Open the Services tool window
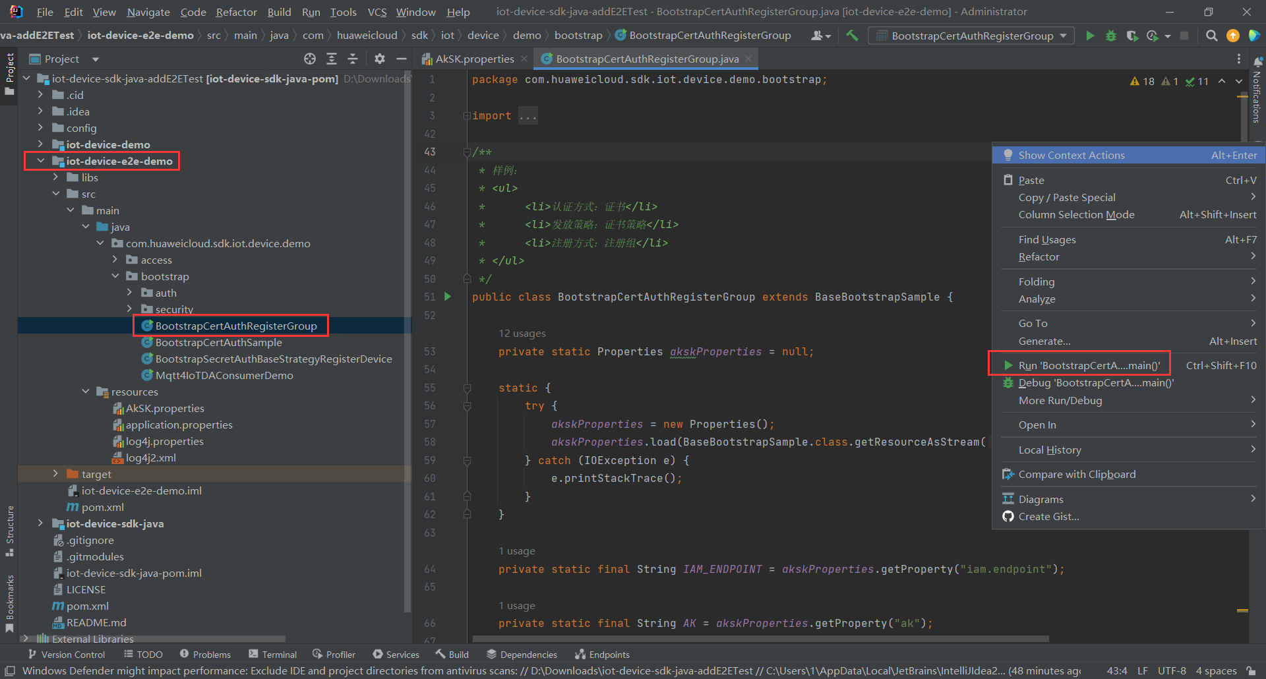 (x=396, y=654)
